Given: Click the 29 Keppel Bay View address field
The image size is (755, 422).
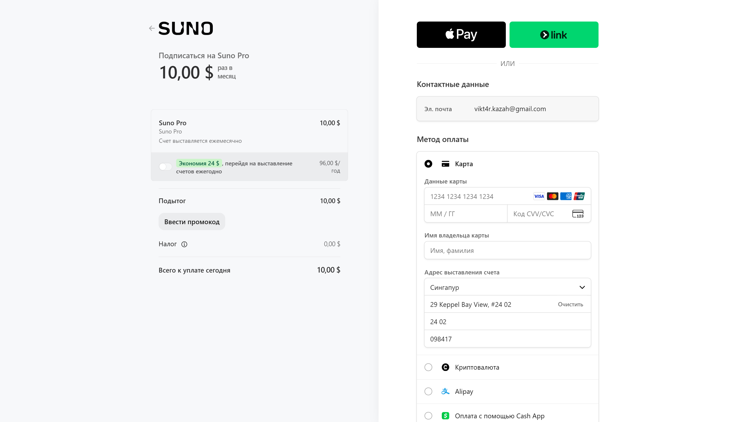Looking at the screenshot, I should pos(507,304).
